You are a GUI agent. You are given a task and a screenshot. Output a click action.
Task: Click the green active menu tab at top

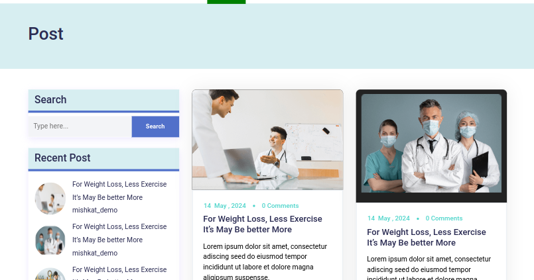tap(226, 2)
